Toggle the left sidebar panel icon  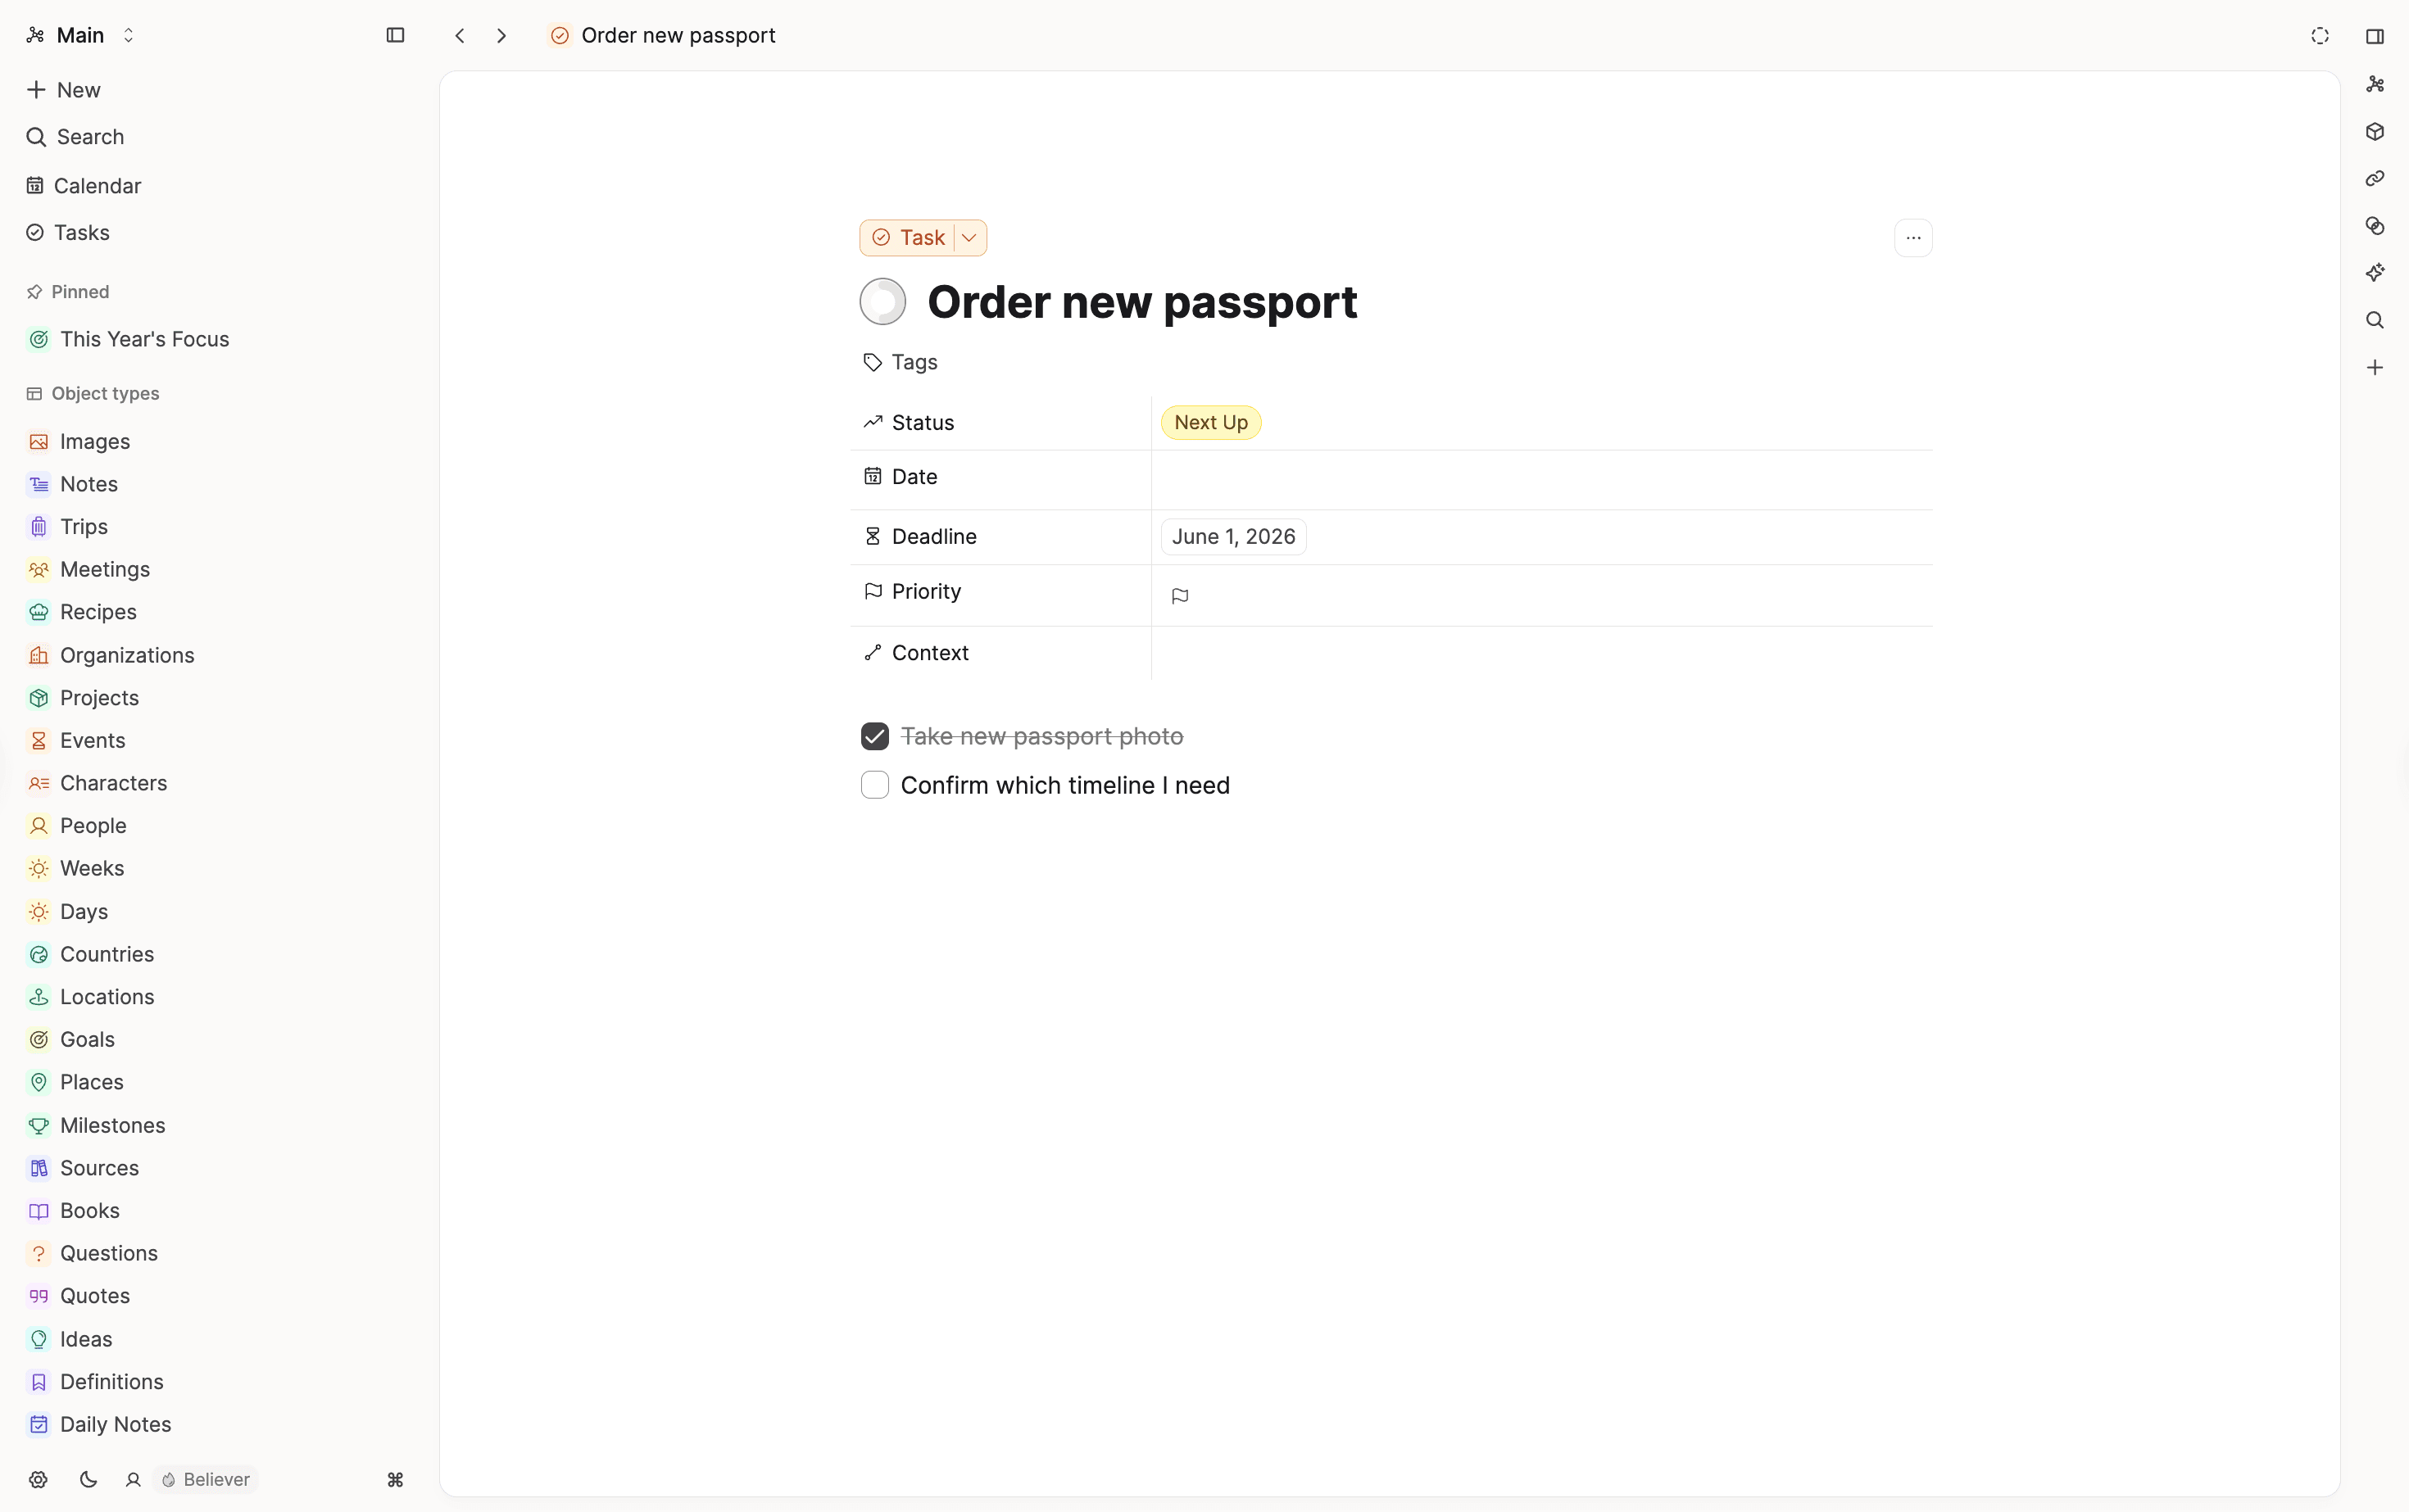coord(395,35)
